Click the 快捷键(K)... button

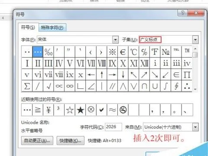(71, 140)
